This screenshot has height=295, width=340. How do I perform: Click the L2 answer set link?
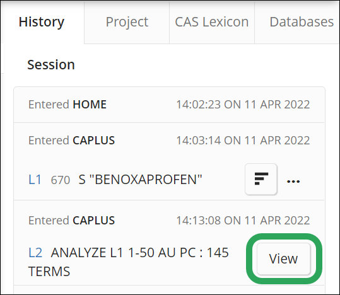[35, 253]
